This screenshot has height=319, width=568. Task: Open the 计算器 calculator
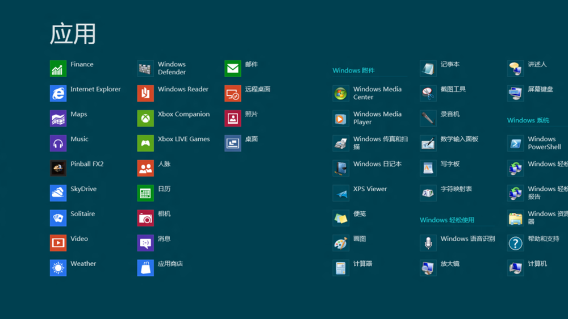pos(341,268)
